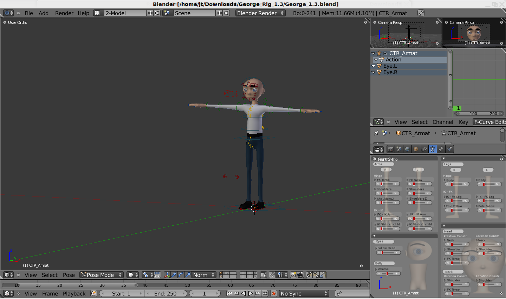506x299 pixels.
Task: Open the Render properties camera tab
Action: click(x=390, y=149)
